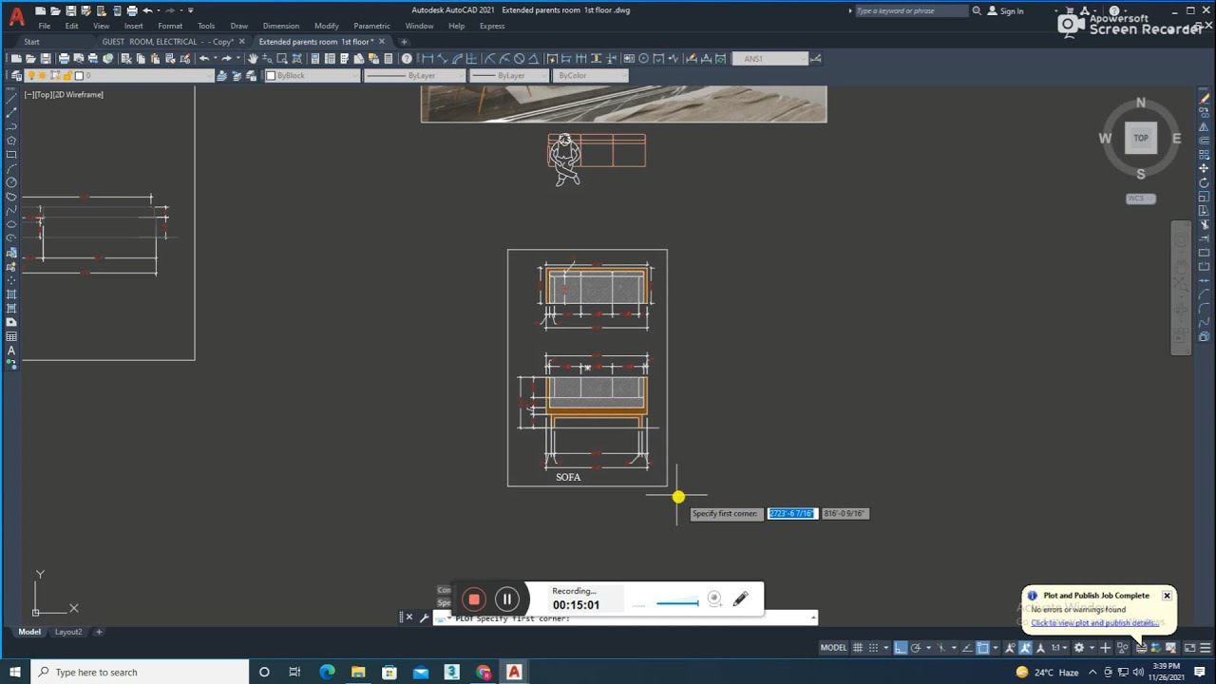Add a new drawing tab with plus
Viewport: 1216px width, 684px height.
click(x=405, y=42)
